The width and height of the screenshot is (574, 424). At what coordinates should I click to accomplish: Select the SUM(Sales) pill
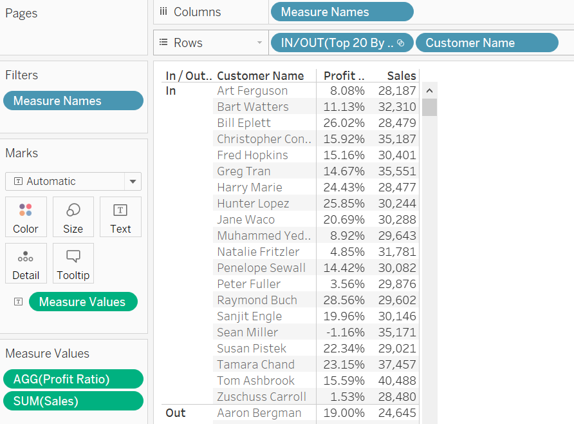pyautogui.click(x=73, y=401)
